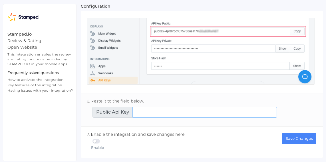Select Webhooks label under Integrations
Viewport: 326px width, 162px height.
[106, 73]
